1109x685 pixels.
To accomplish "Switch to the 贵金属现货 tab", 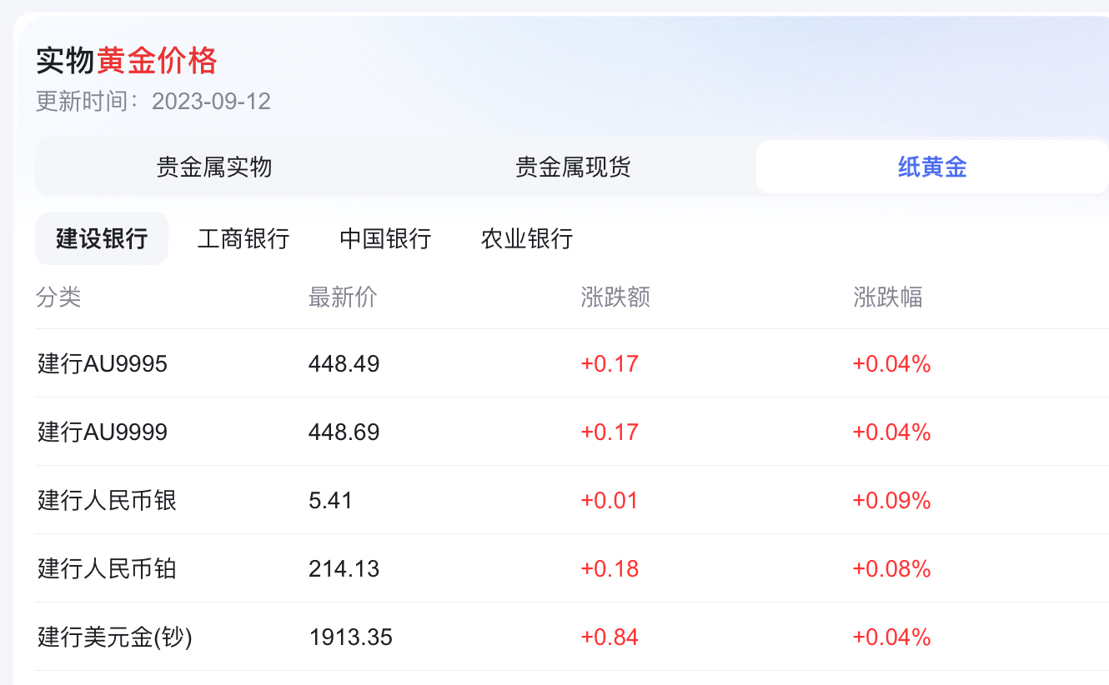I will point(573,167).
